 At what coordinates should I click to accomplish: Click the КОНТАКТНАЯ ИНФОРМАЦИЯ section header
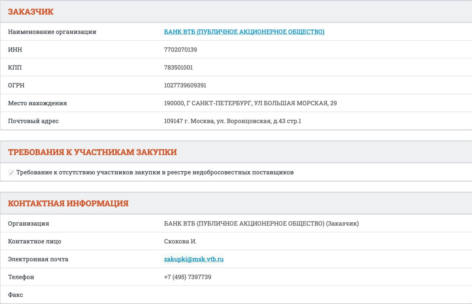coord(68,204)
